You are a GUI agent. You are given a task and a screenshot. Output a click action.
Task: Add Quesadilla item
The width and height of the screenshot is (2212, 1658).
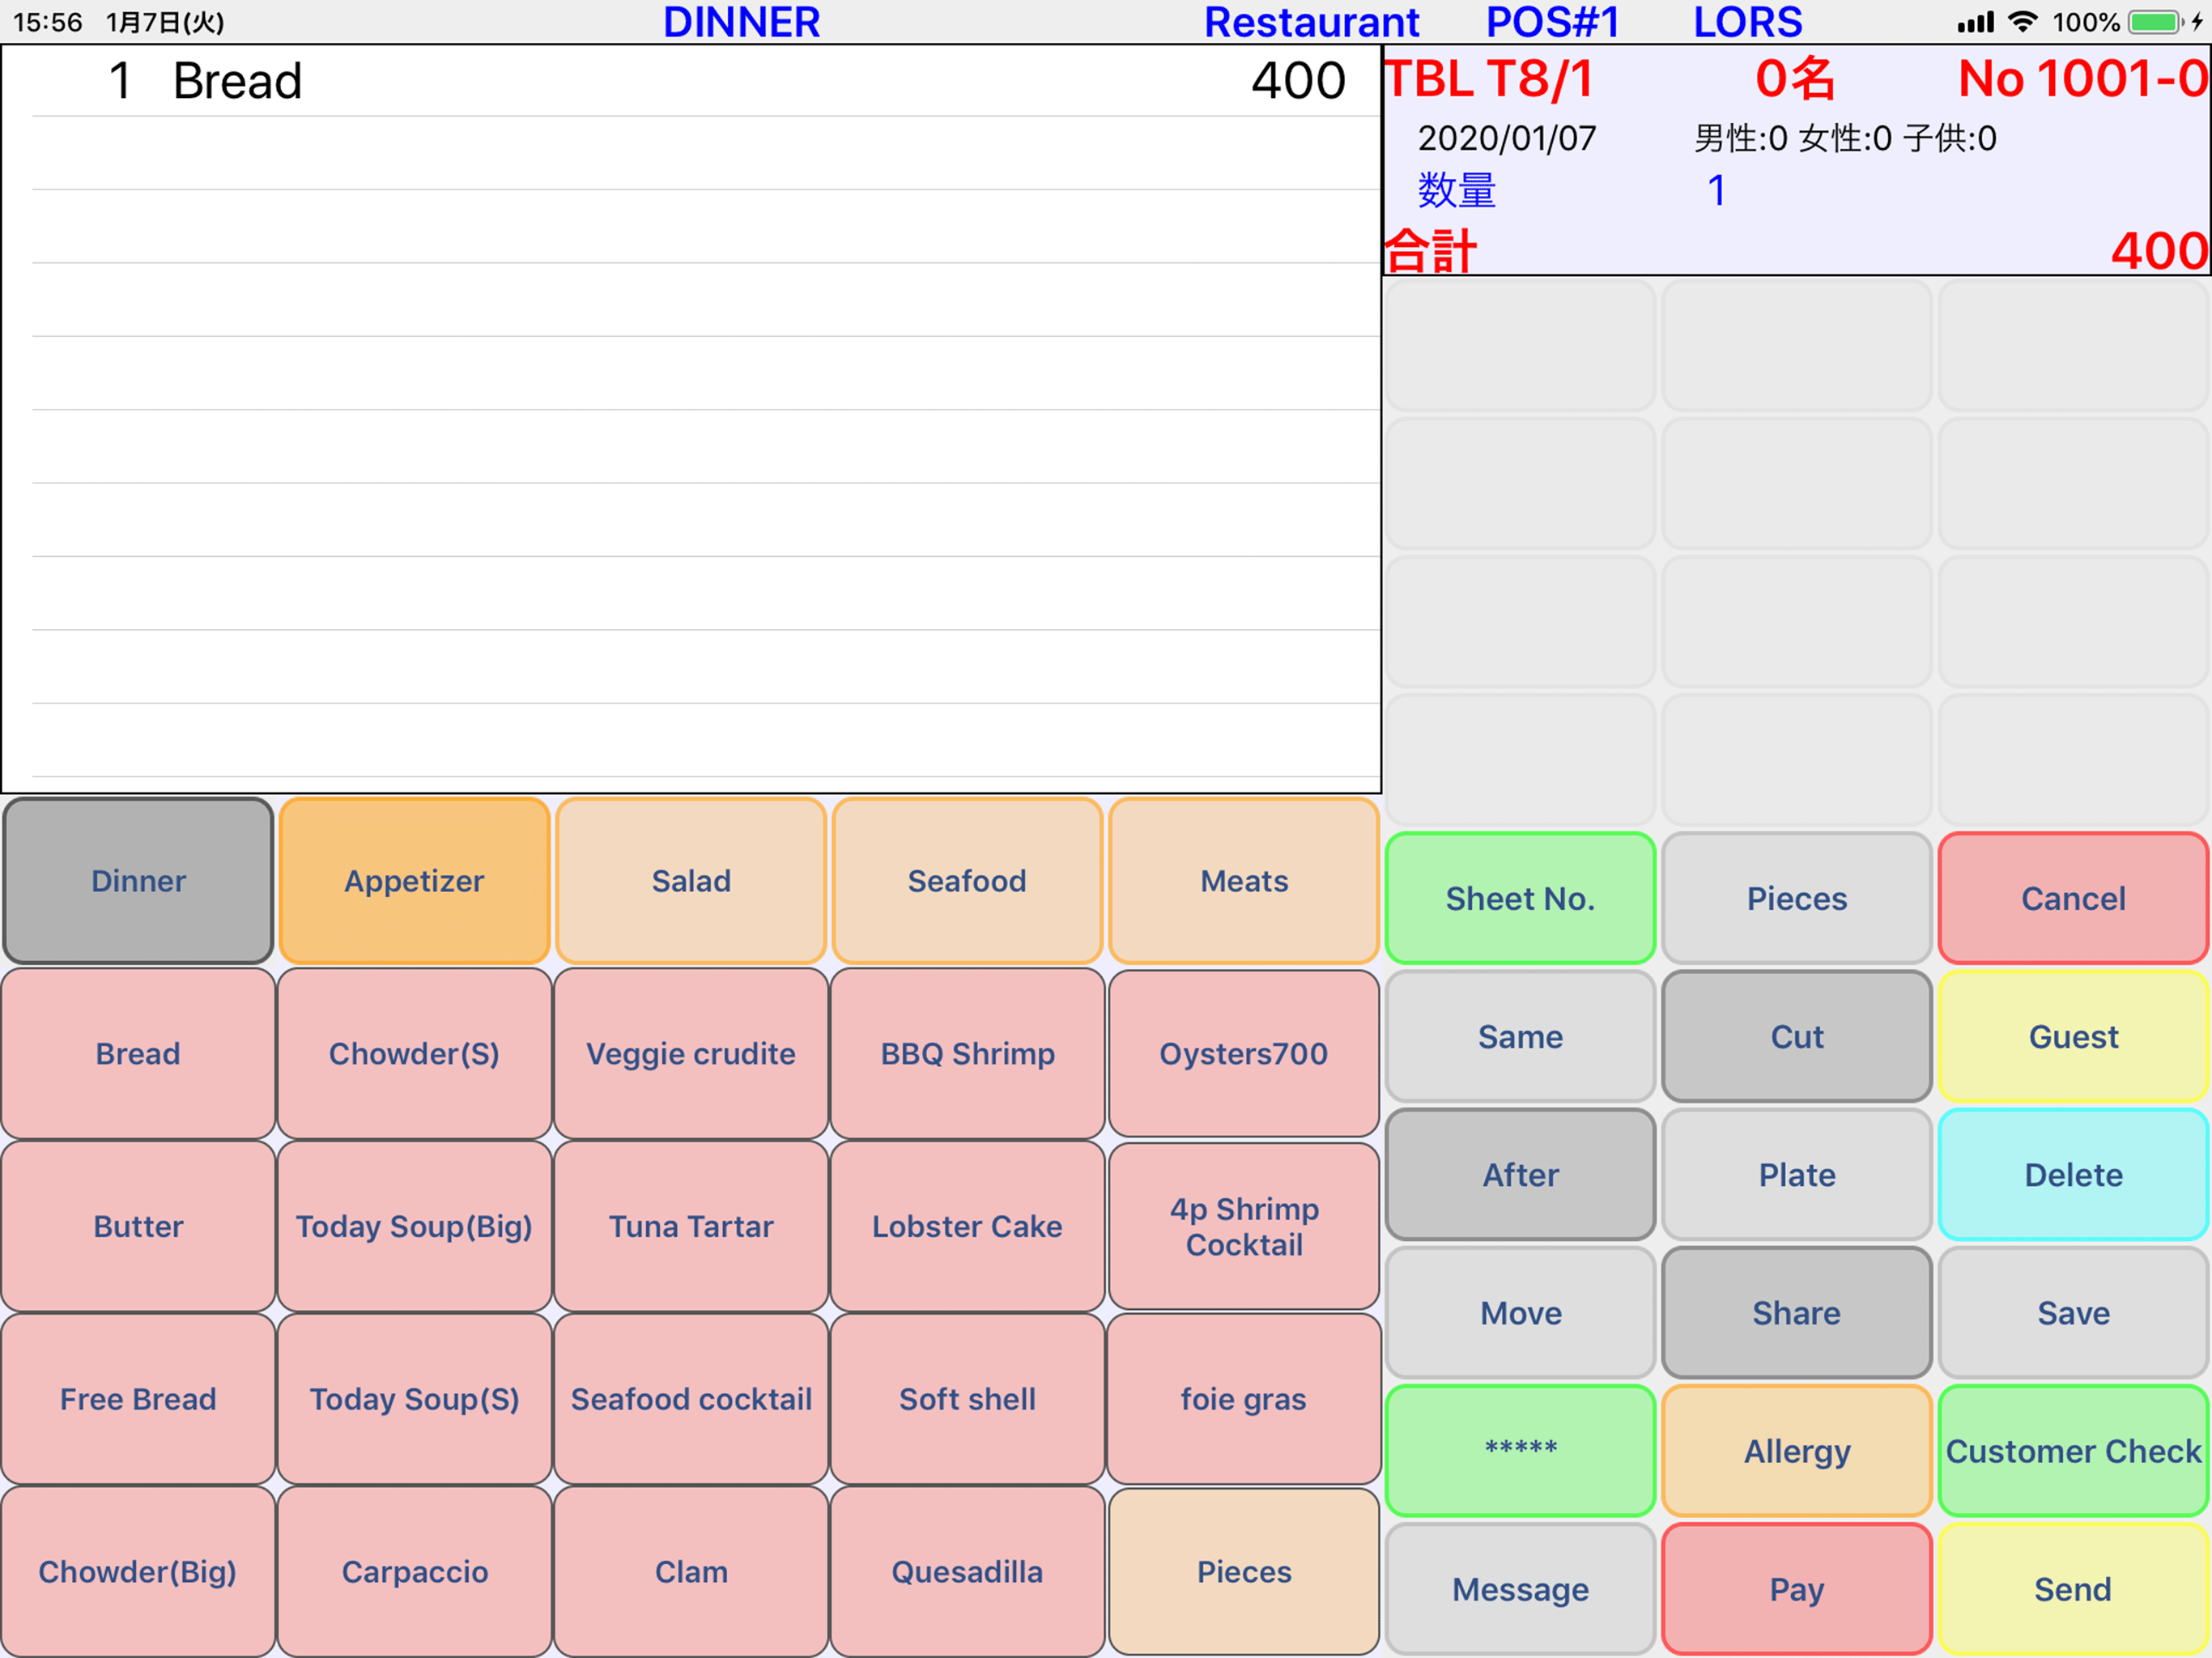(x=967, y=1572)
